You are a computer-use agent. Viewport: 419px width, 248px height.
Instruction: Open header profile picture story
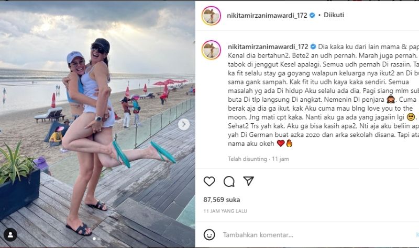tap(212, 16)
